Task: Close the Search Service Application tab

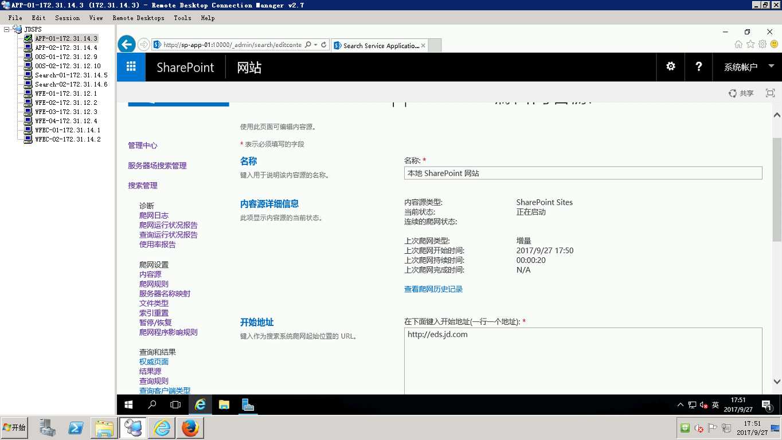Action: tap(423, 45)
